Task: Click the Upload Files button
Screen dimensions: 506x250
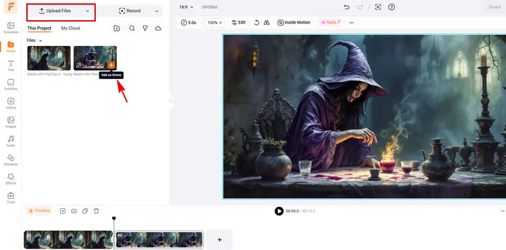Action: coord(55,11)
